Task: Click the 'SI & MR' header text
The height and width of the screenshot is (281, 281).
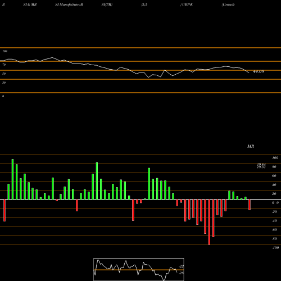Action: pos(30,4)
